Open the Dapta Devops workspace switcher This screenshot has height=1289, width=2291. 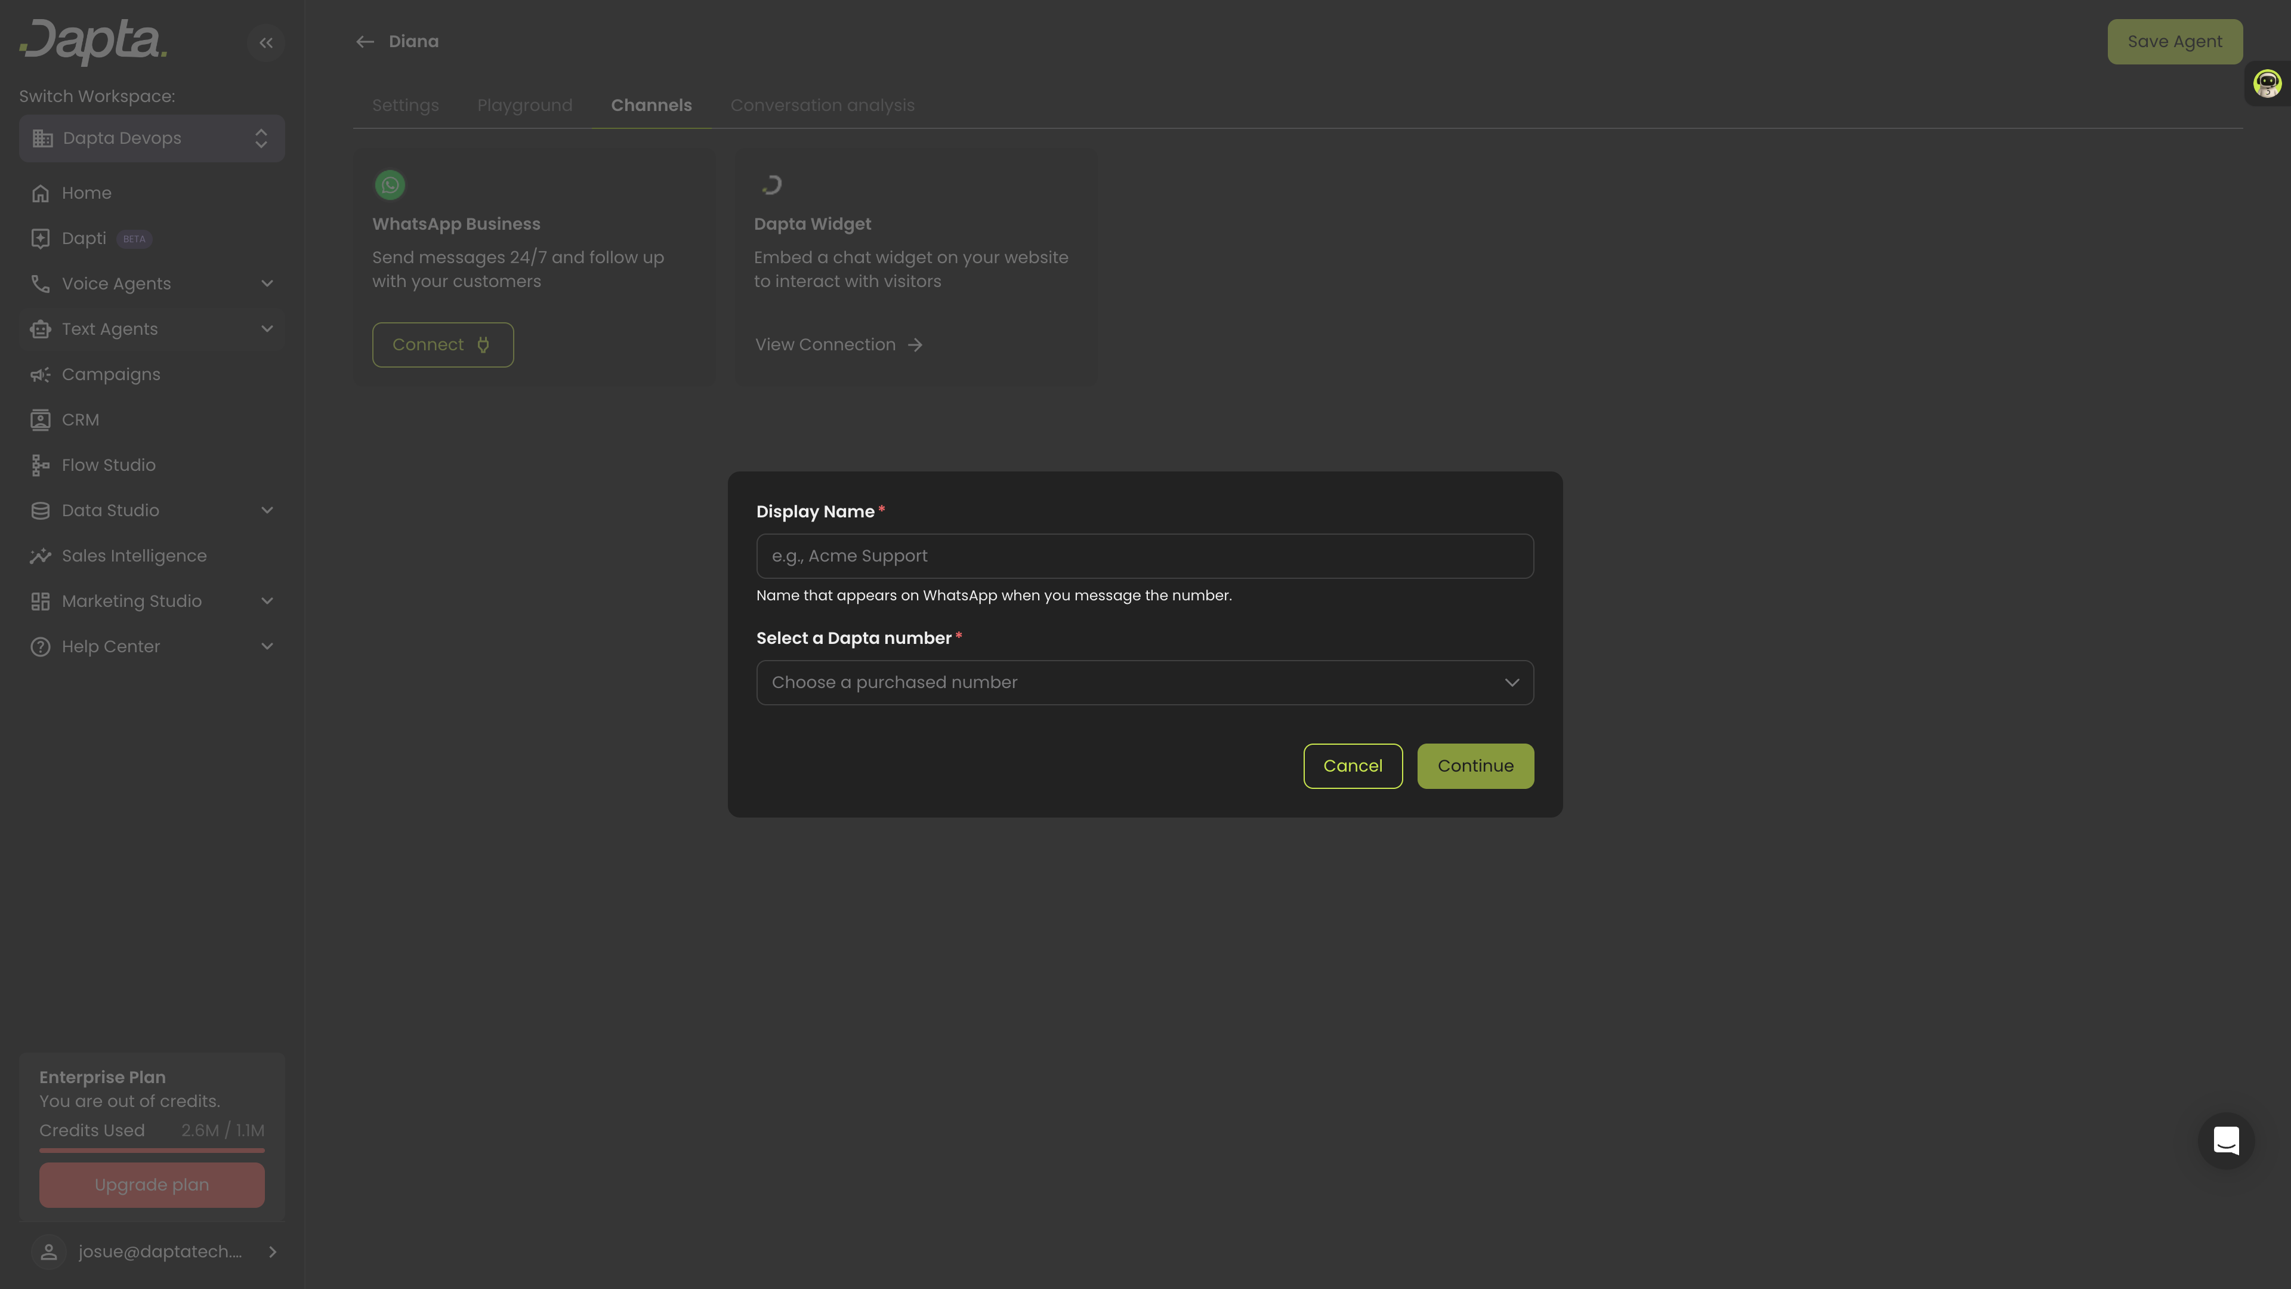pyautogui.click(x=152, y=139)
